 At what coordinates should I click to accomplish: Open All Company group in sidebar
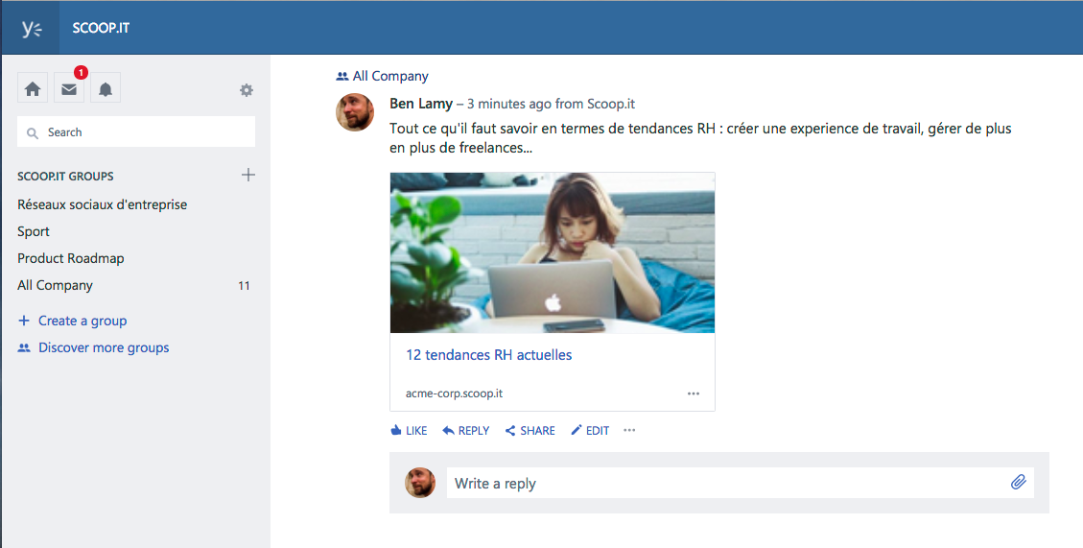55,285
